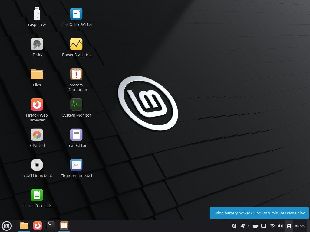Open the Linux Mint menu in the panel

(x=7, y=226)
